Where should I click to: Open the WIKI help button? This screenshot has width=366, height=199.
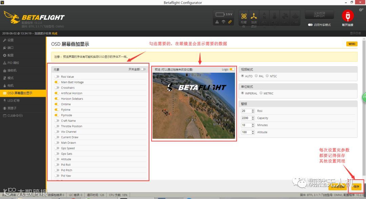point(352,44)
